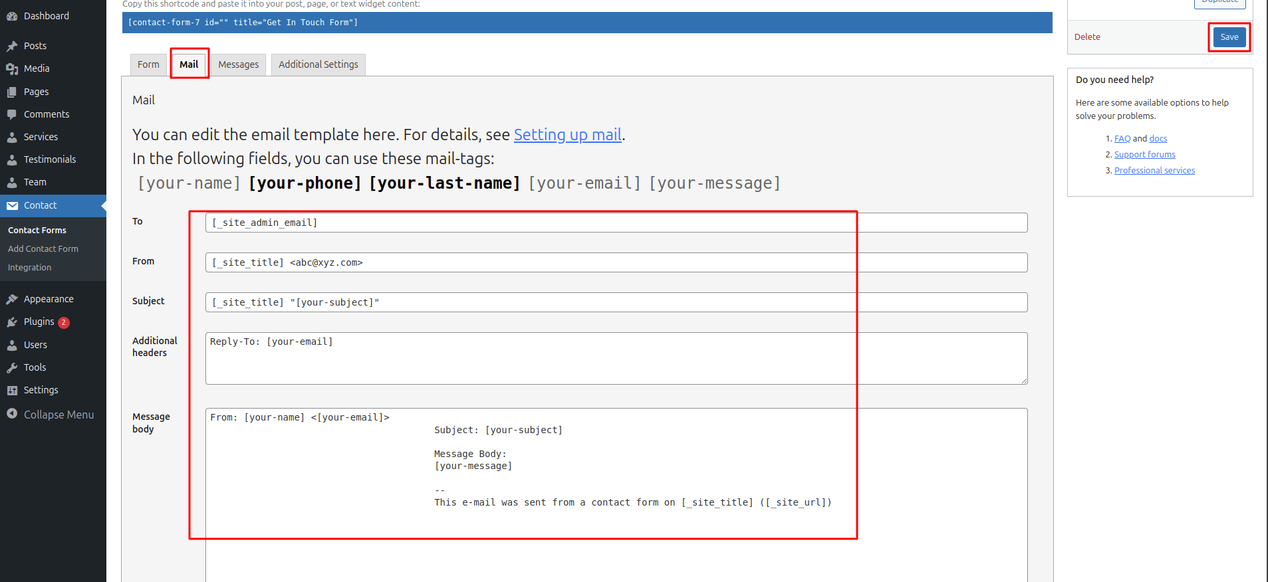Collapse the admin menu using the arrow icon

coord(12,414)
